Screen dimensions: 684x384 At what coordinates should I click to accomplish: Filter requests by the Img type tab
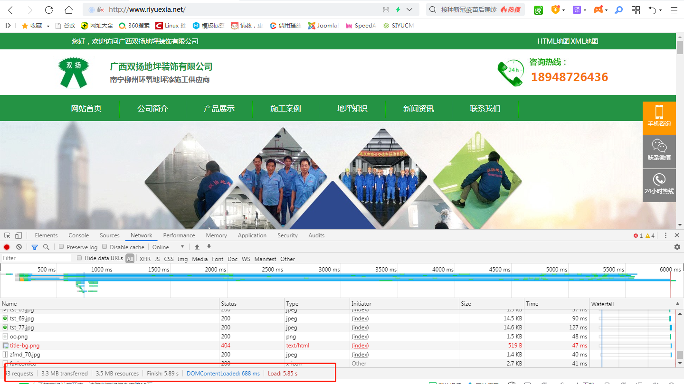coord(182,259)
